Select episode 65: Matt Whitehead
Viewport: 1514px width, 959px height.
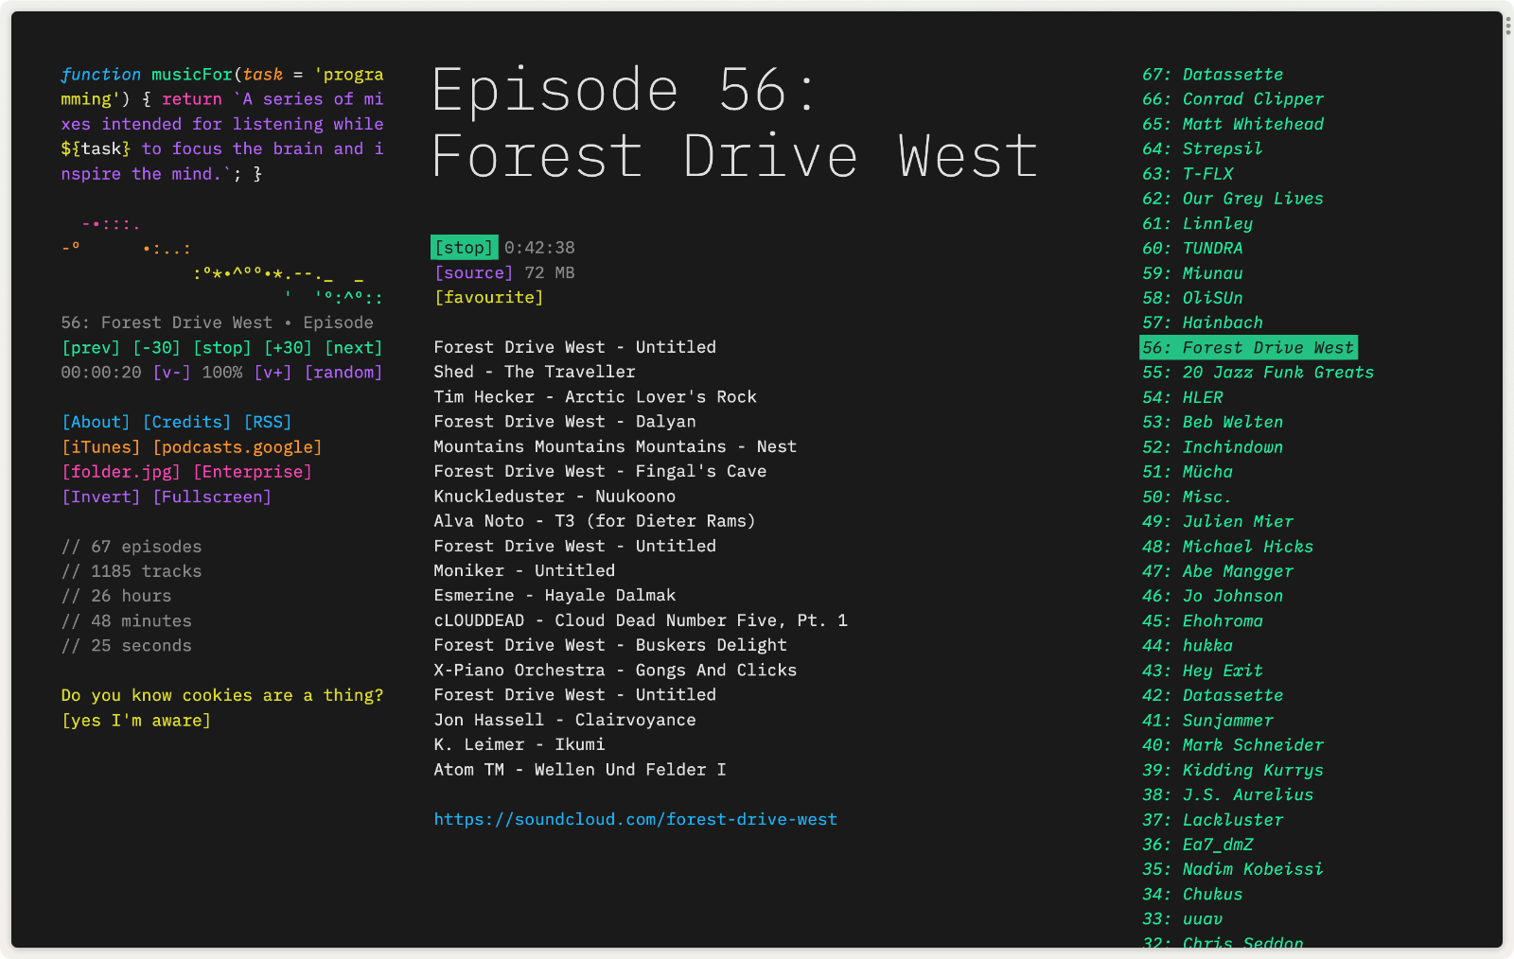click(x=1233, y=124)
